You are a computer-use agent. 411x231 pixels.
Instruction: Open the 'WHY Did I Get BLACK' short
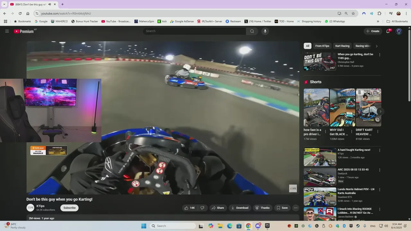click(x=342, y=107)
